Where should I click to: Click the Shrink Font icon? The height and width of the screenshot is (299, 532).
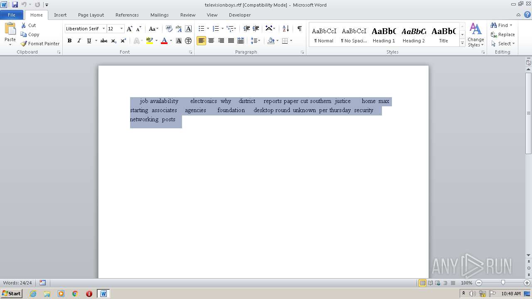[x=139, y=29]
